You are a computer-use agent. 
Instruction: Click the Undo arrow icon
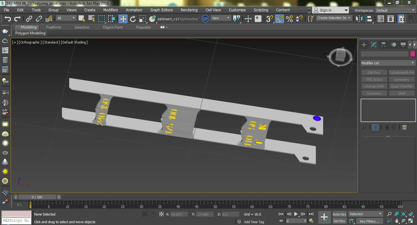coord(8,19)
